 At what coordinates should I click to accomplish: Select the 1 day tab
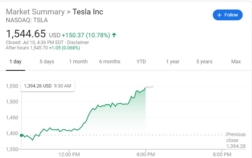point(15,62)
